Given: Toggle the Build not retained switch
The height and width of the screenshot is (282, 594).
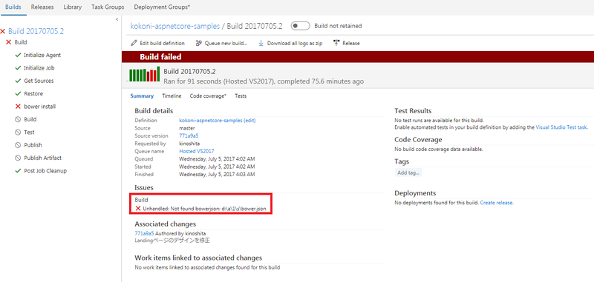Looking at the screenshot, I should [x=300, y=26].
